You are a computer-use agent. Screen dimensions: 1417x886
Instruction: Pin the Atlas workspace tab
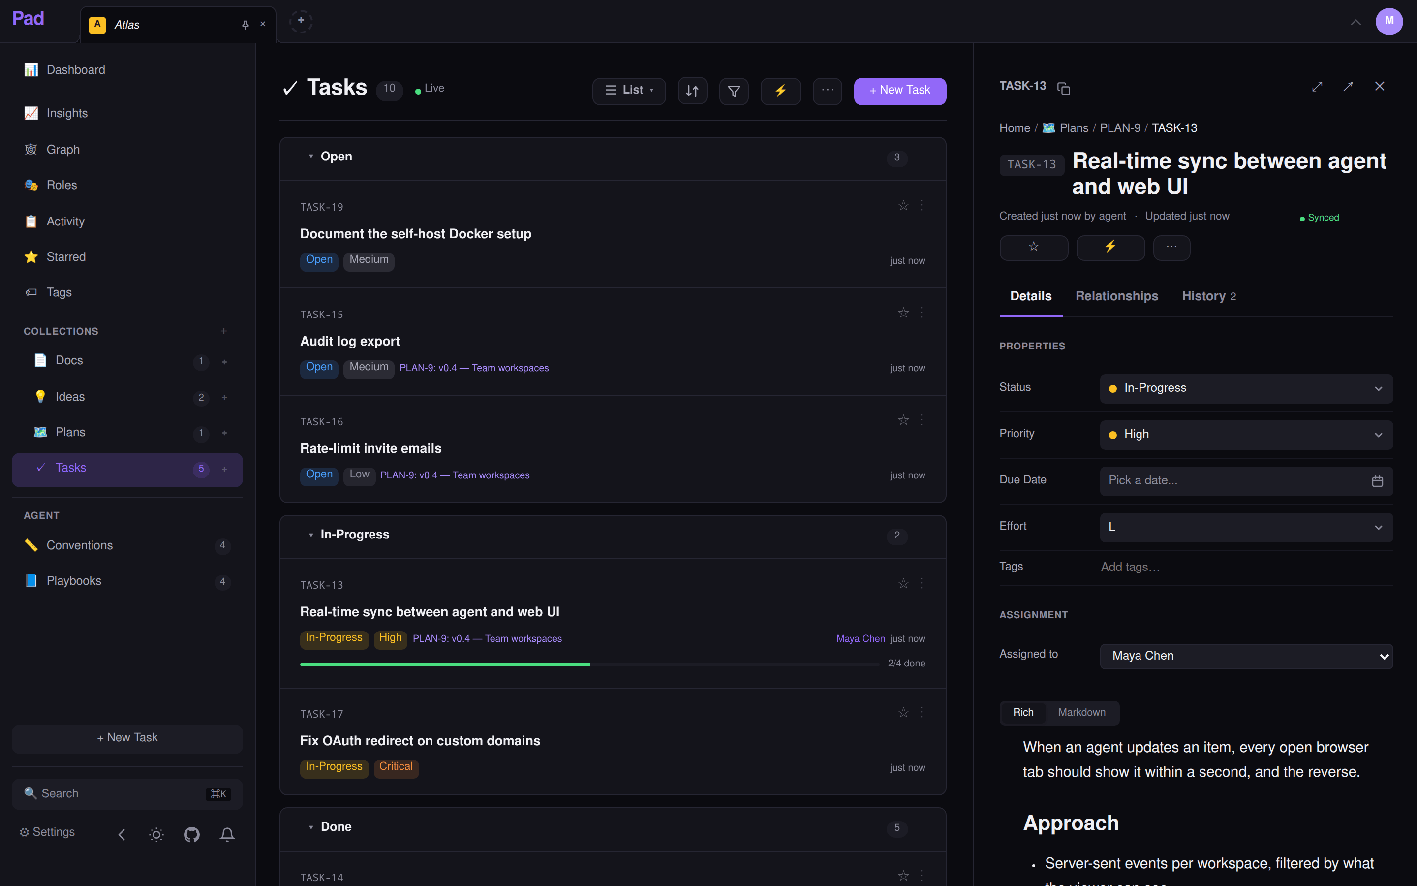coord(246,25)
